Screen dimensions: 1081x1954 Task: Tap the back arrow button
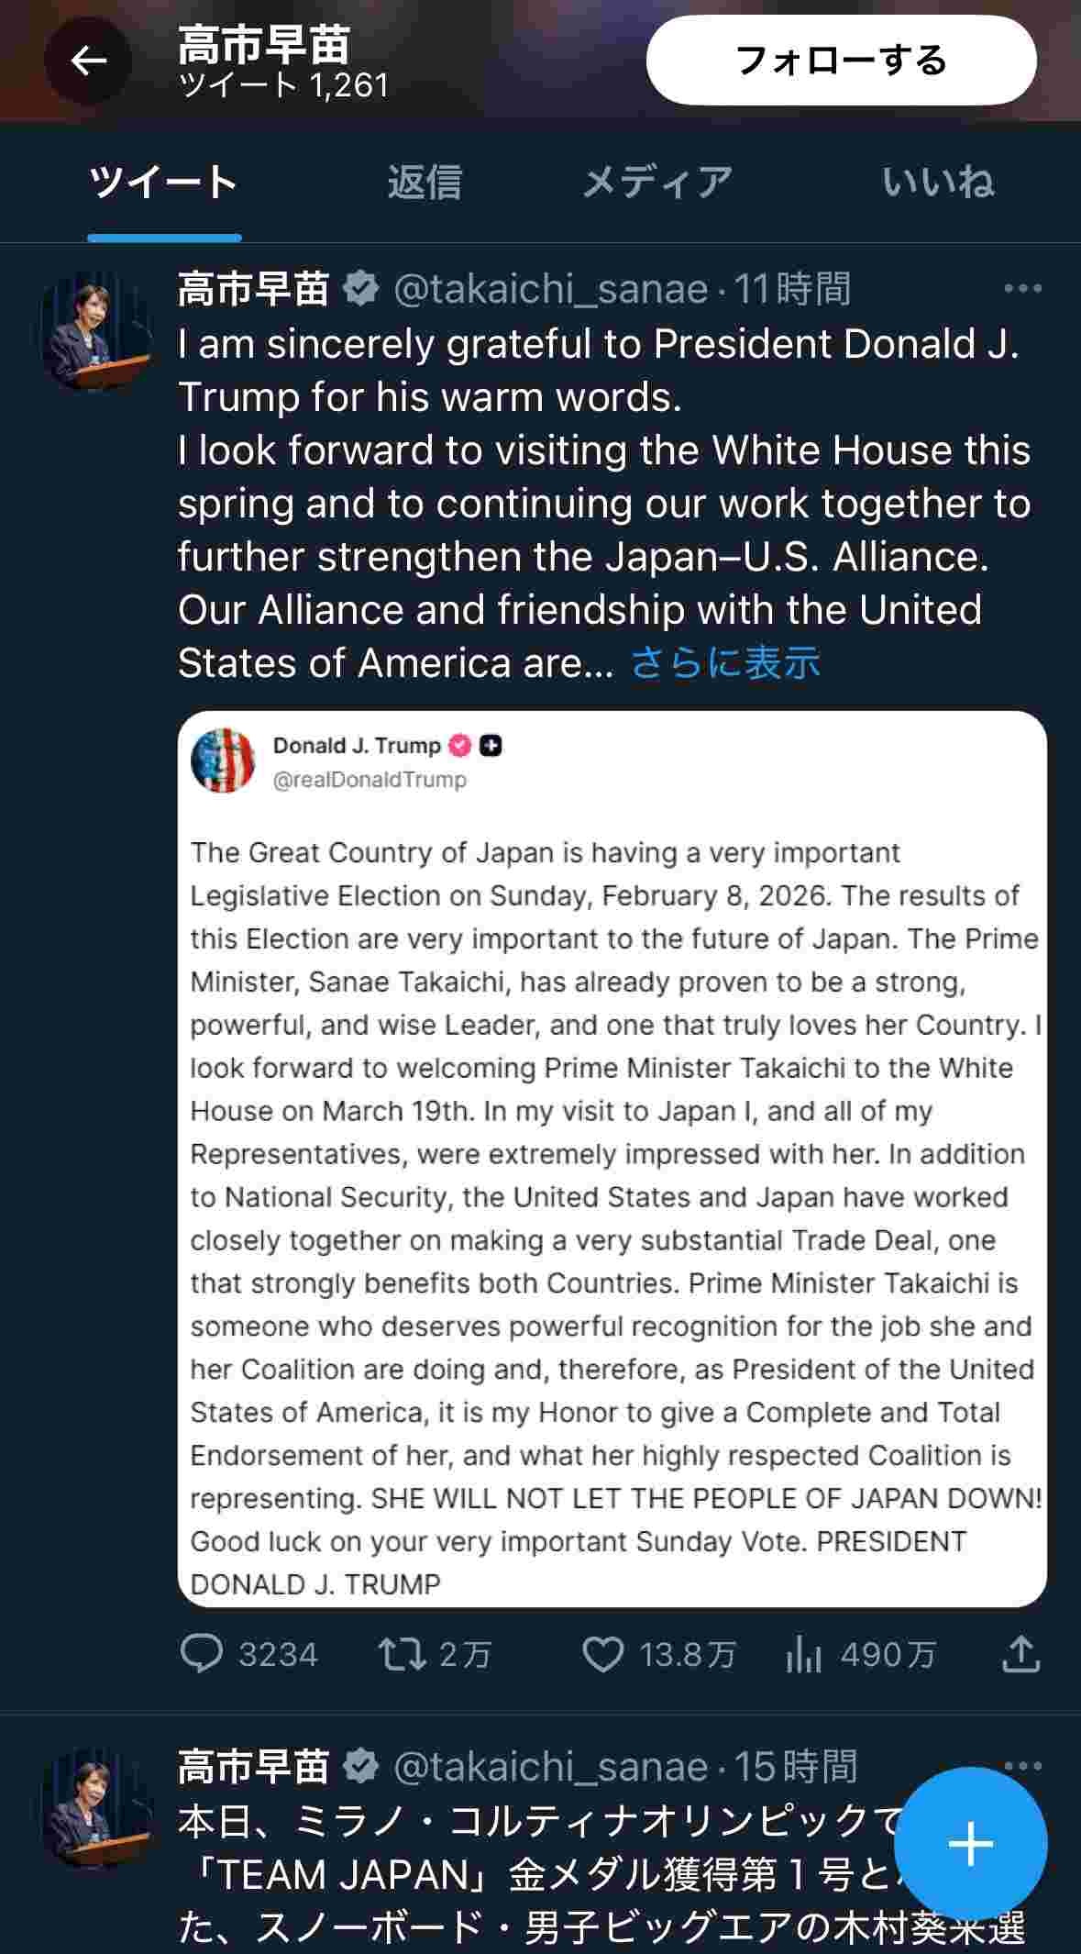click(x=88, y=61)
